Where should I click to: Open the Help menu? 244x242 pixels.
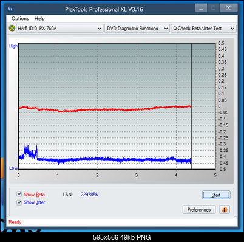pyautogui.click(x=39, y=19)
